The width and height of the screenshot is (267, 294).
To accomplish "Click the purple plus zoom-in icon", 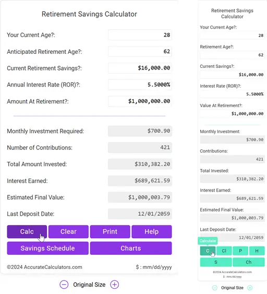I will coord(114,285).
